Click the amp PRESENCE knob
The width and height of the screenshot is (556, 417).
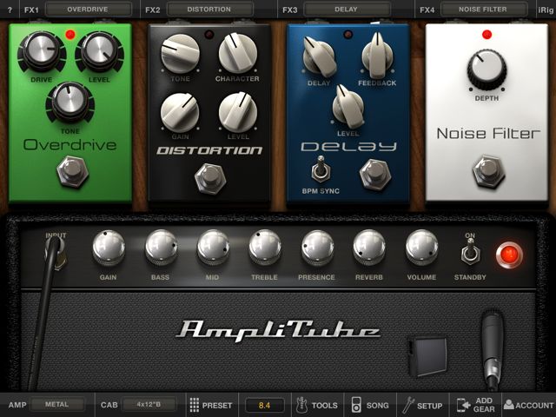click(317, 247)
